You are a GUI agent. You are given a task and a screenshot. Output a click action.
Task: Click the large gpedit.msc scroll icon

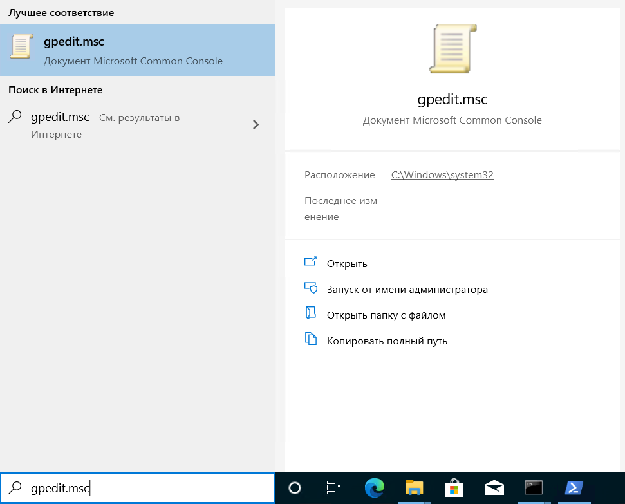(x=452, y=49)
